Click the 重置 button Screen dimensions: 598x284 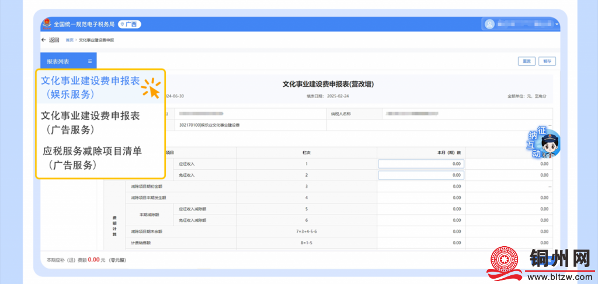point(526,61)
